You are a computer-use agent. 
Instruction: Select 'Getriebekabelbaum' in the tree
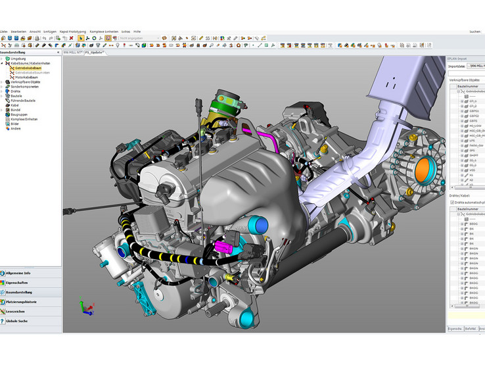point(28,68)
